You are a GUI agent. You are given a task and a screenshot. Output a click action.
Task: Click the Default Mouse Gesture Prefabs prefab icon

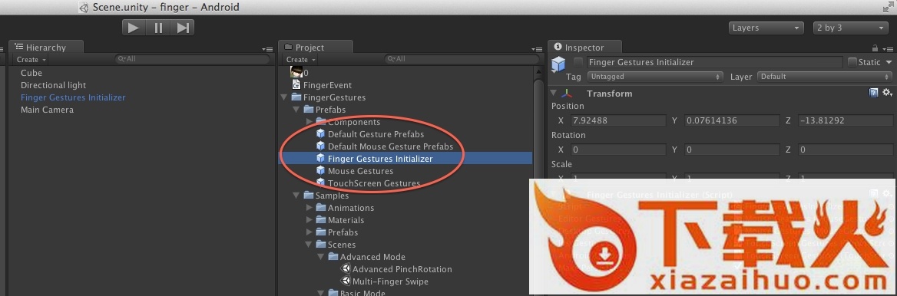(x=320, y=146)
